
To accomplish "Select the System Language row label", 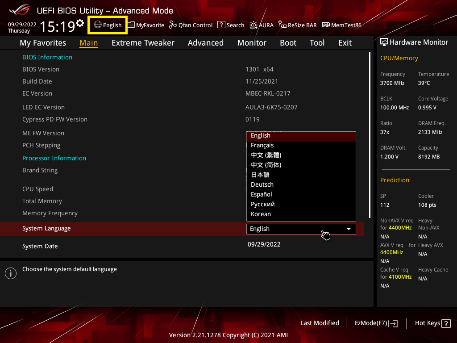I will coord(46,228).
